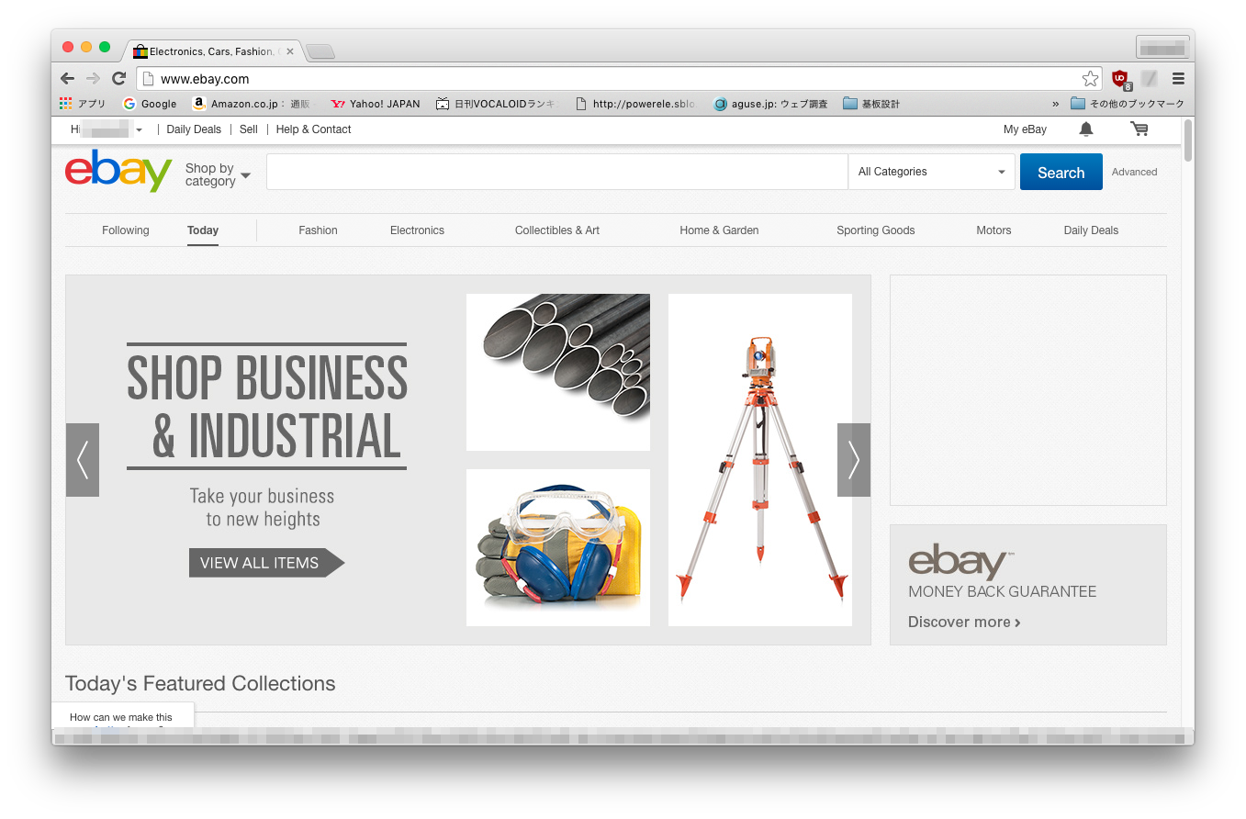1246x819 pixels.
Task: Open the 日刊VOCALOID bookmark
Action: click(x=497, y=104)
